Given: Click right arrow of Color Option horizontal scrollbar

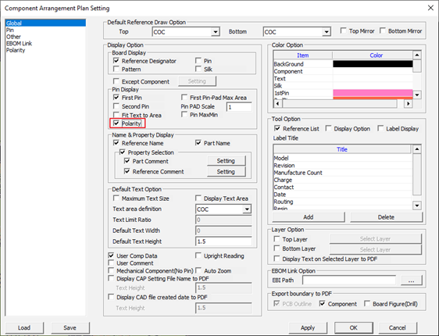Looking at the screenshot, I should point(409,104).
